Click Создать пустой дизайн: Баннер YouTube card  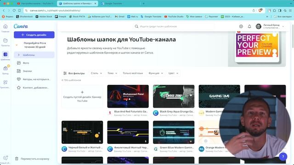[x=82, y=96]
